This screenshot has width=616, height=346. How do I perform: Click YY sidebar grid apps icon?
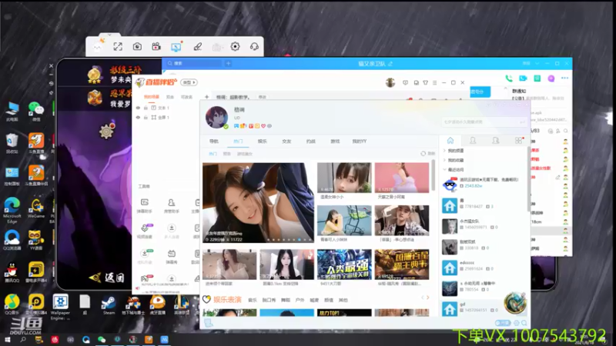pos(518,141)
